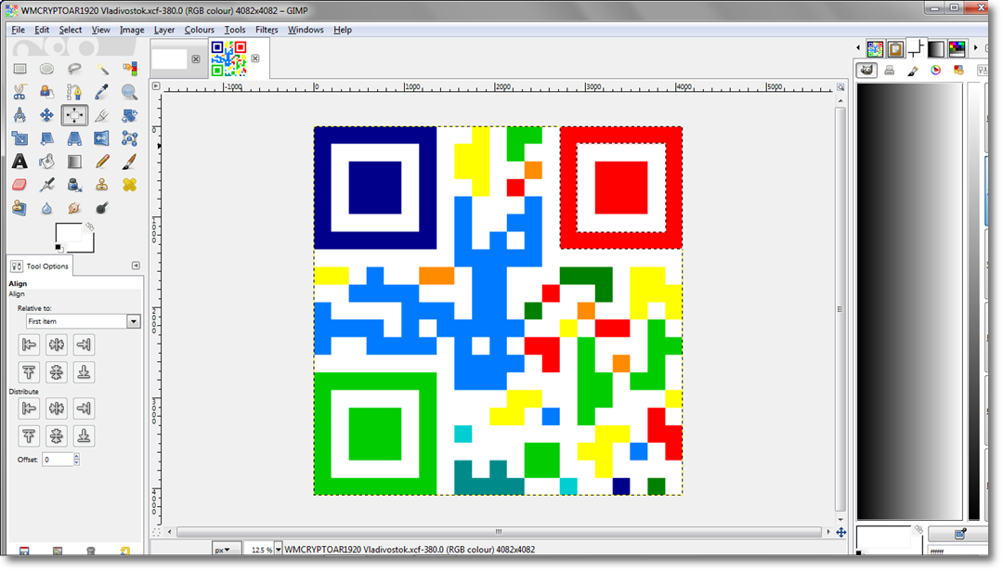
Task: Click the grayscale gradient in color dock
Action: coord(909,301)
